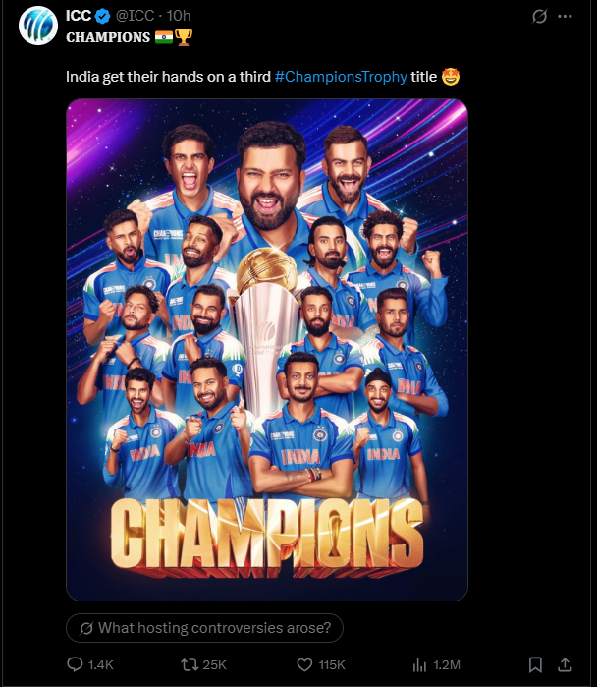Open the #ChampionsTrophy hashtag link
Image resolution: width=597 pixels, height=687 pixels.
[341, 77]
